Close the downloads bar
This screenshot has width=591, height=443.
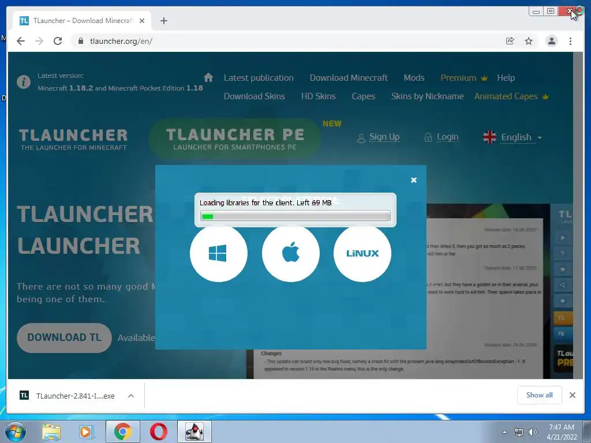pyautogui.click(x=572, y=395)
